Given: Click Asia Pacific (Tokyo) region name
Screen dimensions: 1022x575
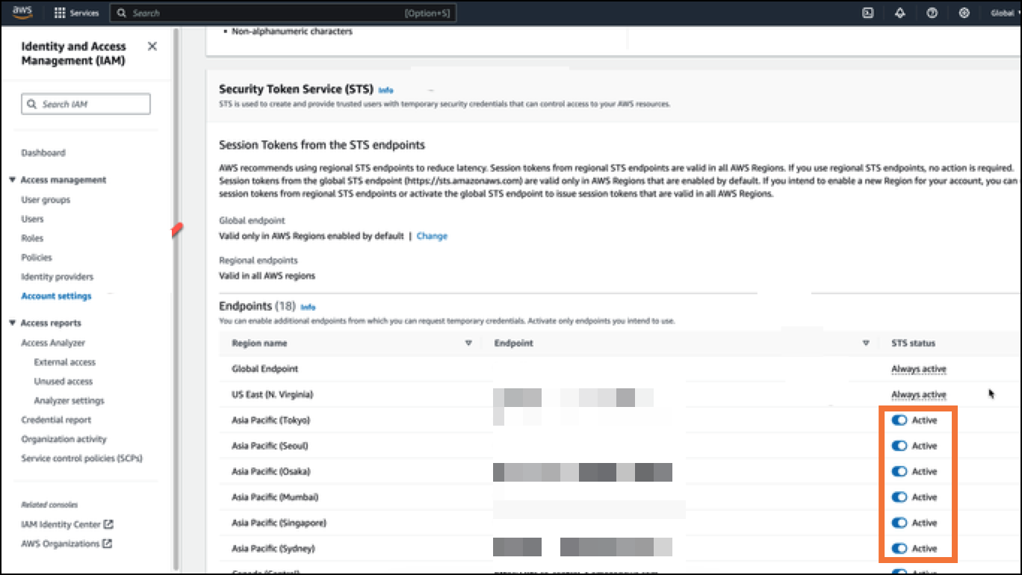Looking at the screenshot, I should point(270,420).
